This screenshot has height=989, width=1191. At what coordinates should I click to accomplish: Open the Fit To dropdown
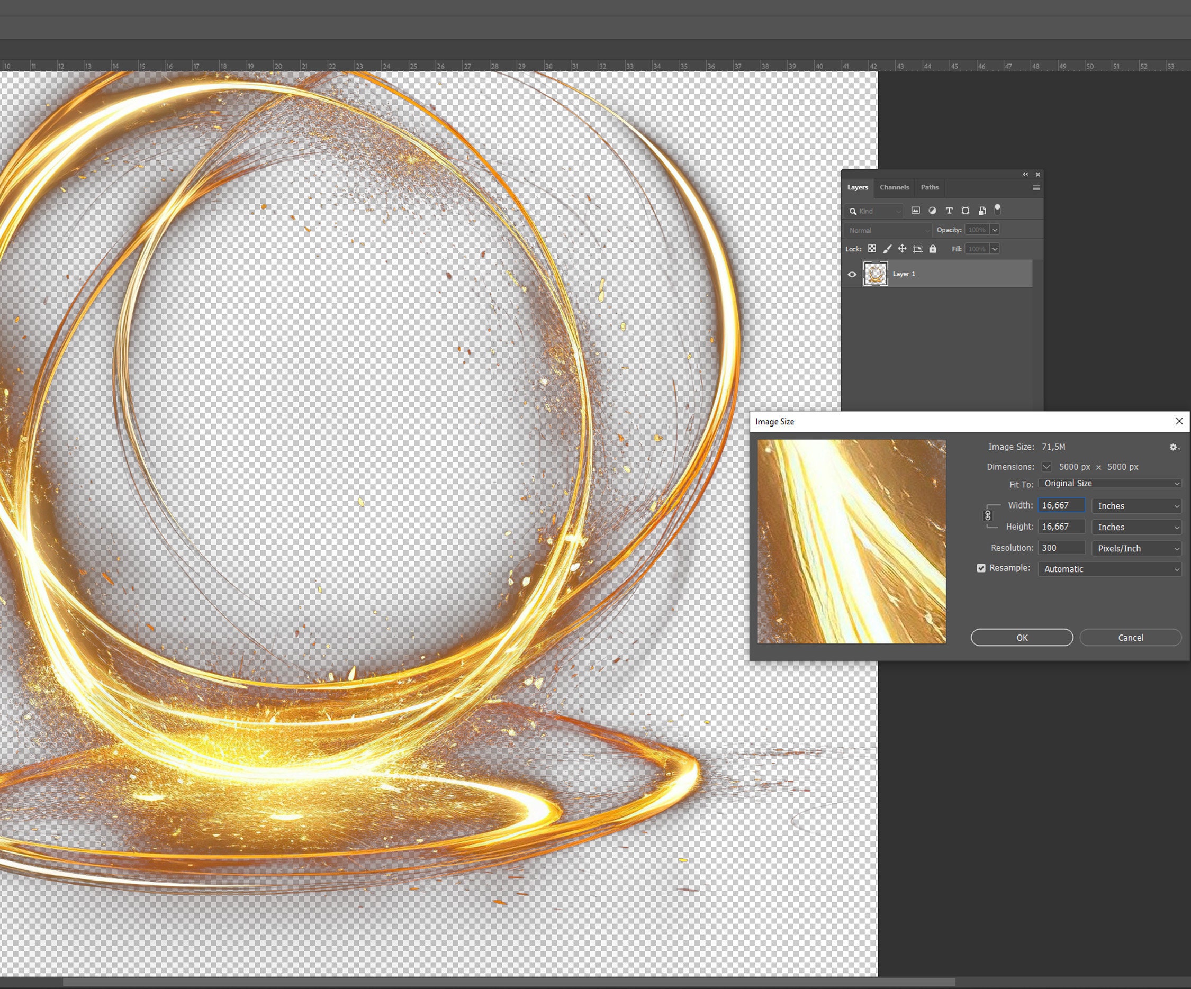pos(1109,483)
